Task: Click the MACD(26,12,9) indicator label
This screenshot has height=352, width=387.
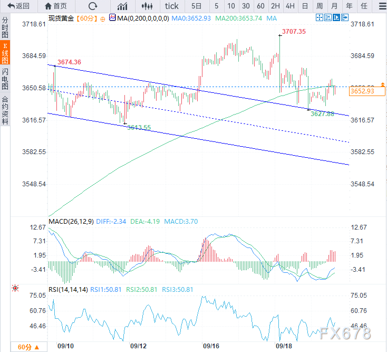Action: [x=70, y=222]
